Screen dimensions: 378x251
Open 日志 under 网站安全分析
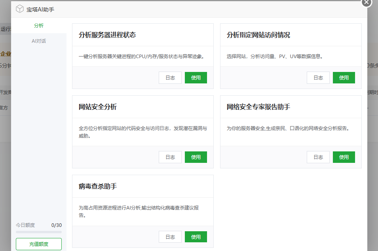point(170,157)
